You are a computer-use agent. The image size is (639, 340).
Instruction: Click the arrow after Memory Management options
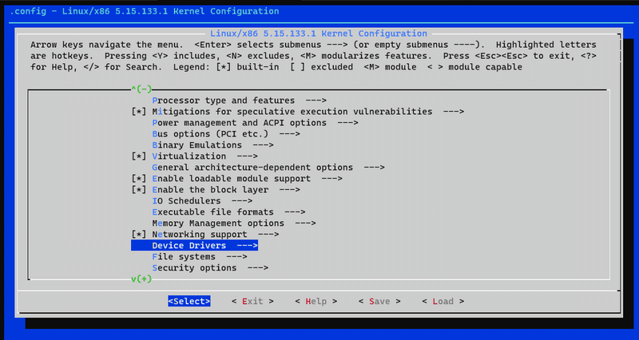pos(306,223)
